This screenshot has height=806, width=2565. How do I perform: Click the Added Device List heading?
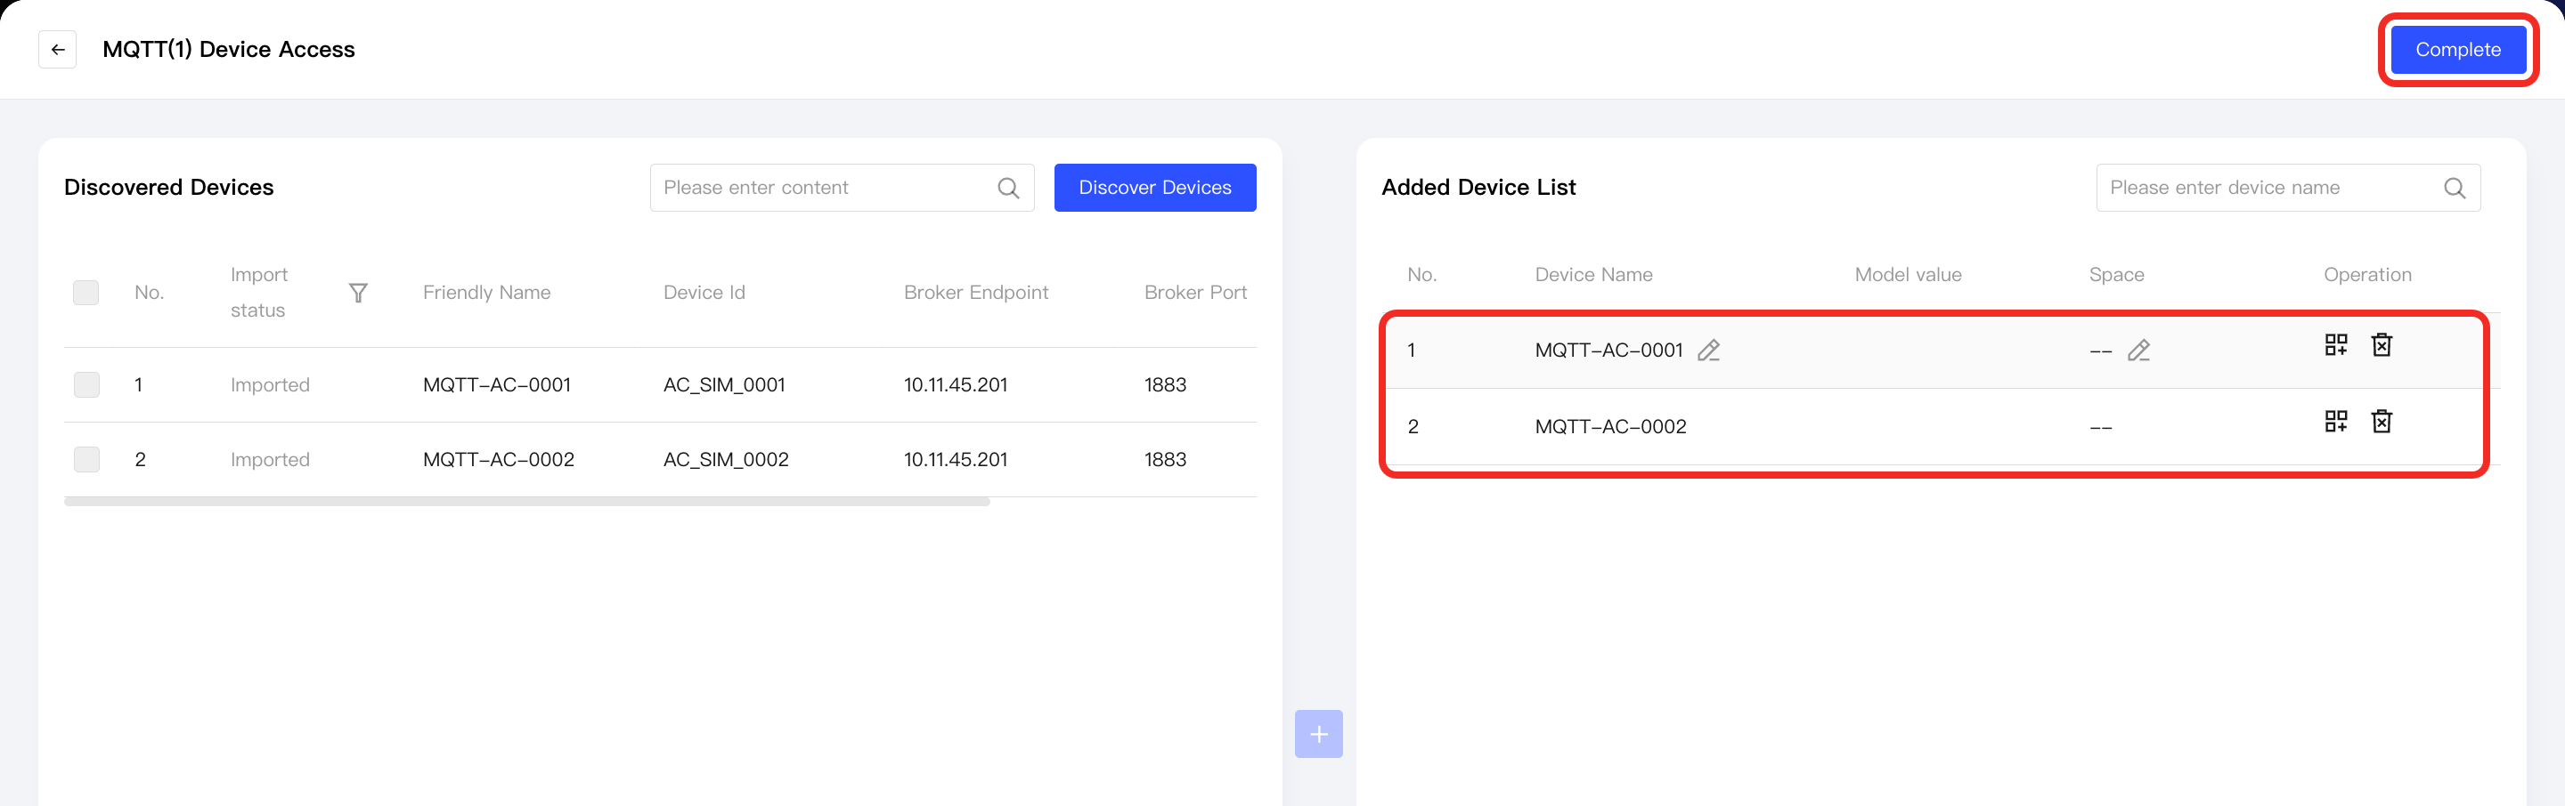[1478, 188]
